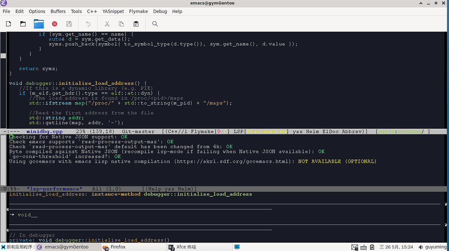The width and height of the screenshot is (449, 251).
Task: Save the buffer via the save icon
Action: 69,24
